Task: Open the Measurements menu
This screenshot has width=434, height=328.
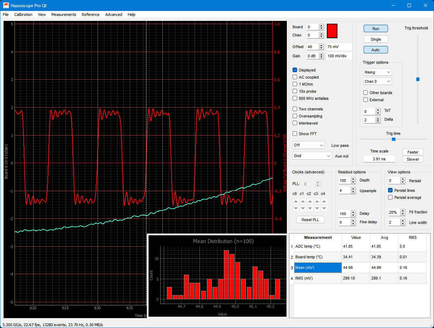Action: point(64,15)
